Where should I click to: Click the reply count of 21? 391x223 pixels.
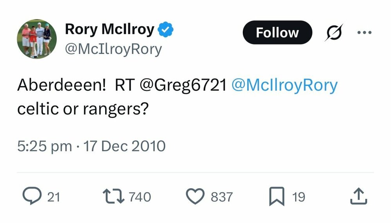[x=54, y=197]
